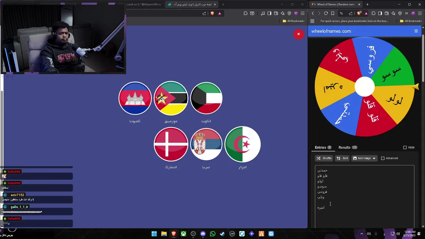Click wheelofnames.com site title
This screenshot has height=239, width=425.
pyautogui.click(x=331, y=31)
